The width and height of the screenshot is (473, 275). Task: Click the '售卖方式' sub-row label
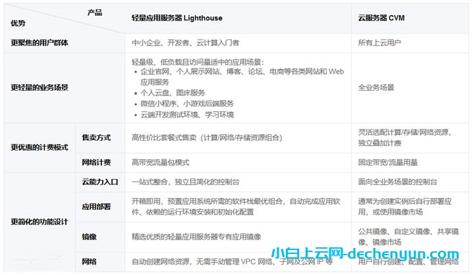click(x=96, y=137)
